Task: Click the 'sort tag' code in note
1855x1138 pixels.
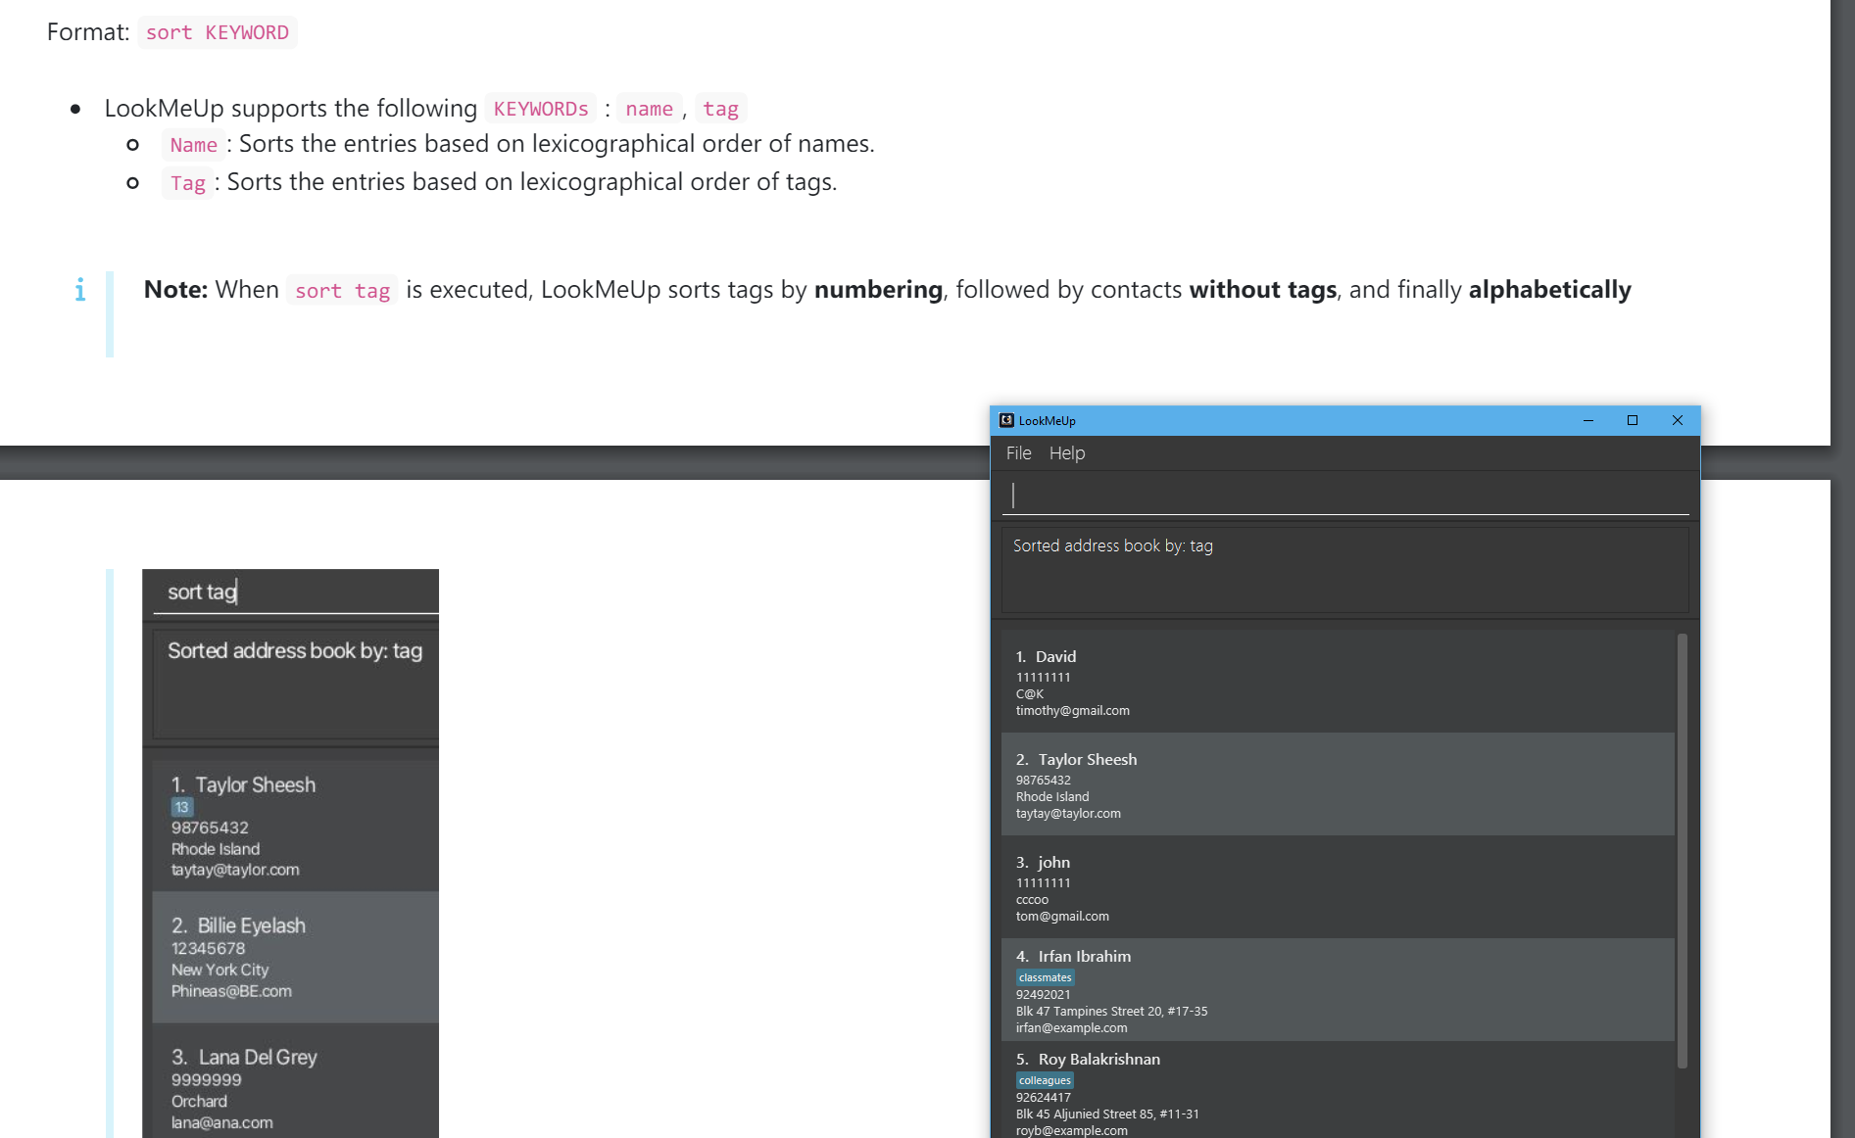Action: point(342,291)
